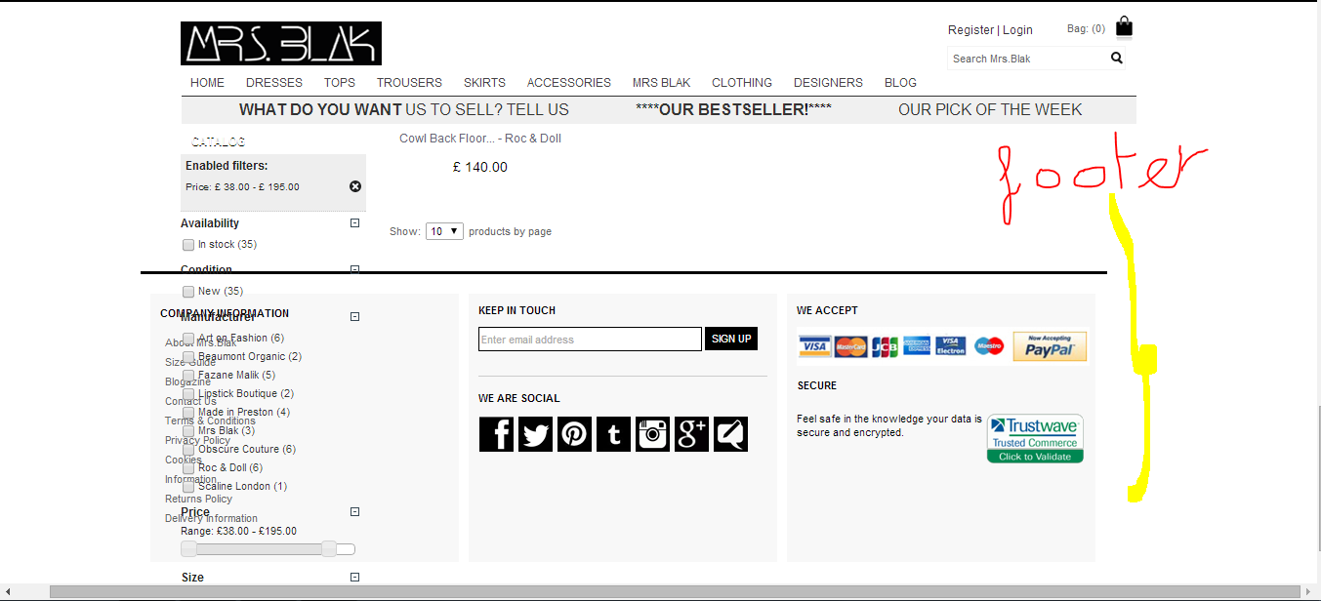The height and width of the screenshot is (601, 1321).
Task: Click the Trustwave Trusted Commerce seal
Action: (1035, 439)
